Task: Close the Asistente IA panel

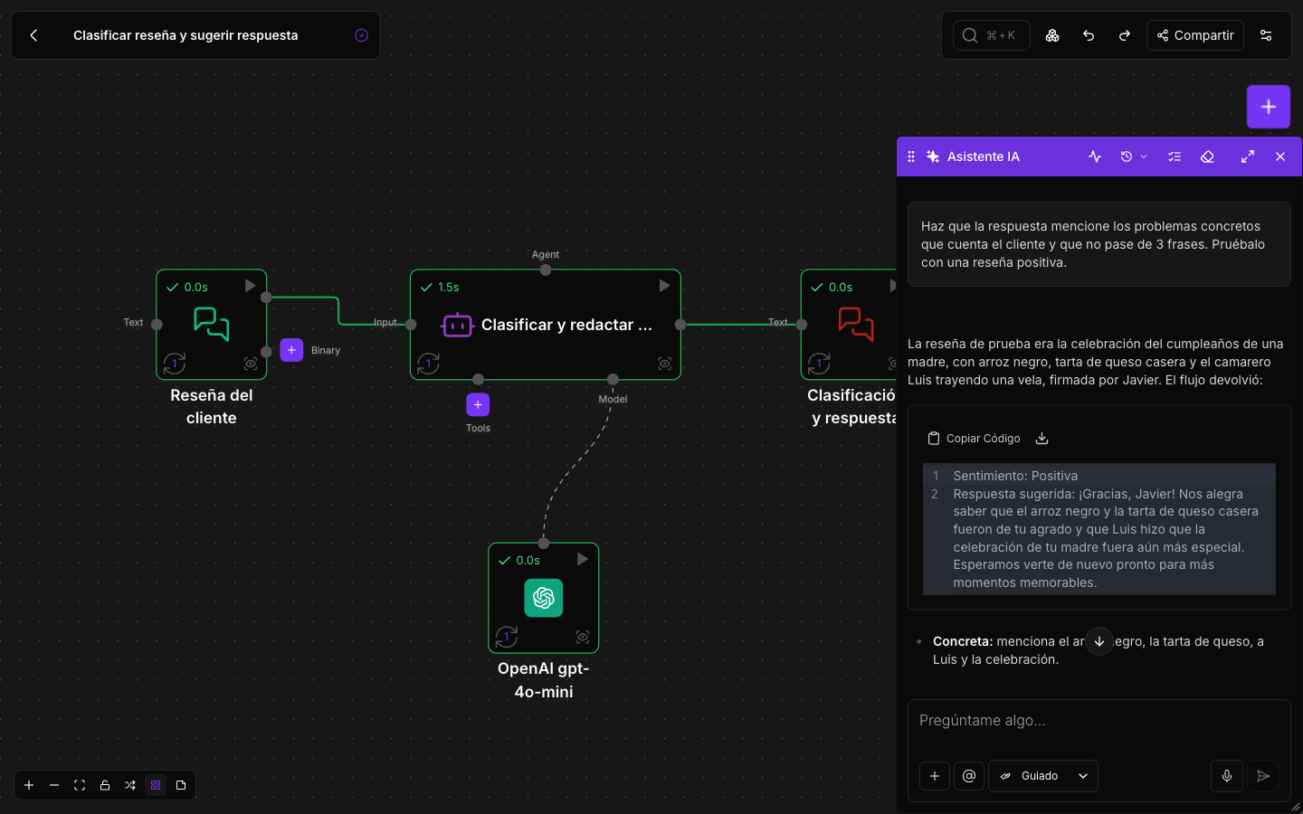Action: pyautogui.click(x=1280, y=156)
